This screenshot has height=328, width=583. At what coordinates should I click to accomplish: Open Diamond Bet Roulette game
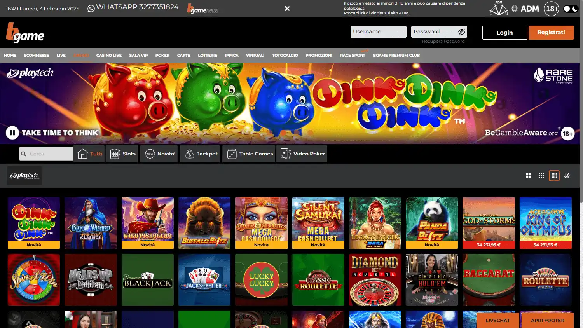click(x=375, y=280)
